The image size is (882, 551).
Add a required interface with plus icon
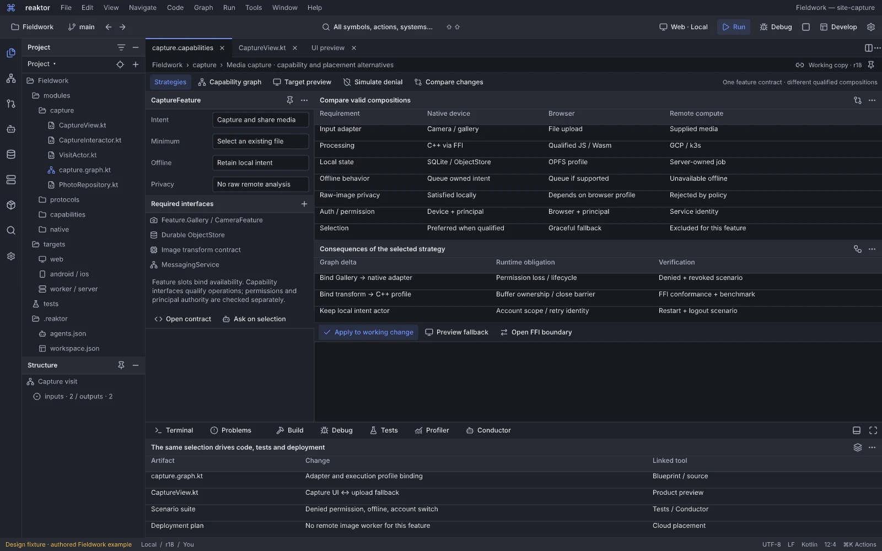[x=304, y=204]
